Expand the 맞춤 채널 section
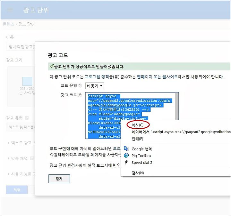Image resolution: width=231 pixels, height=216 pixels. (x=18, y=158)
